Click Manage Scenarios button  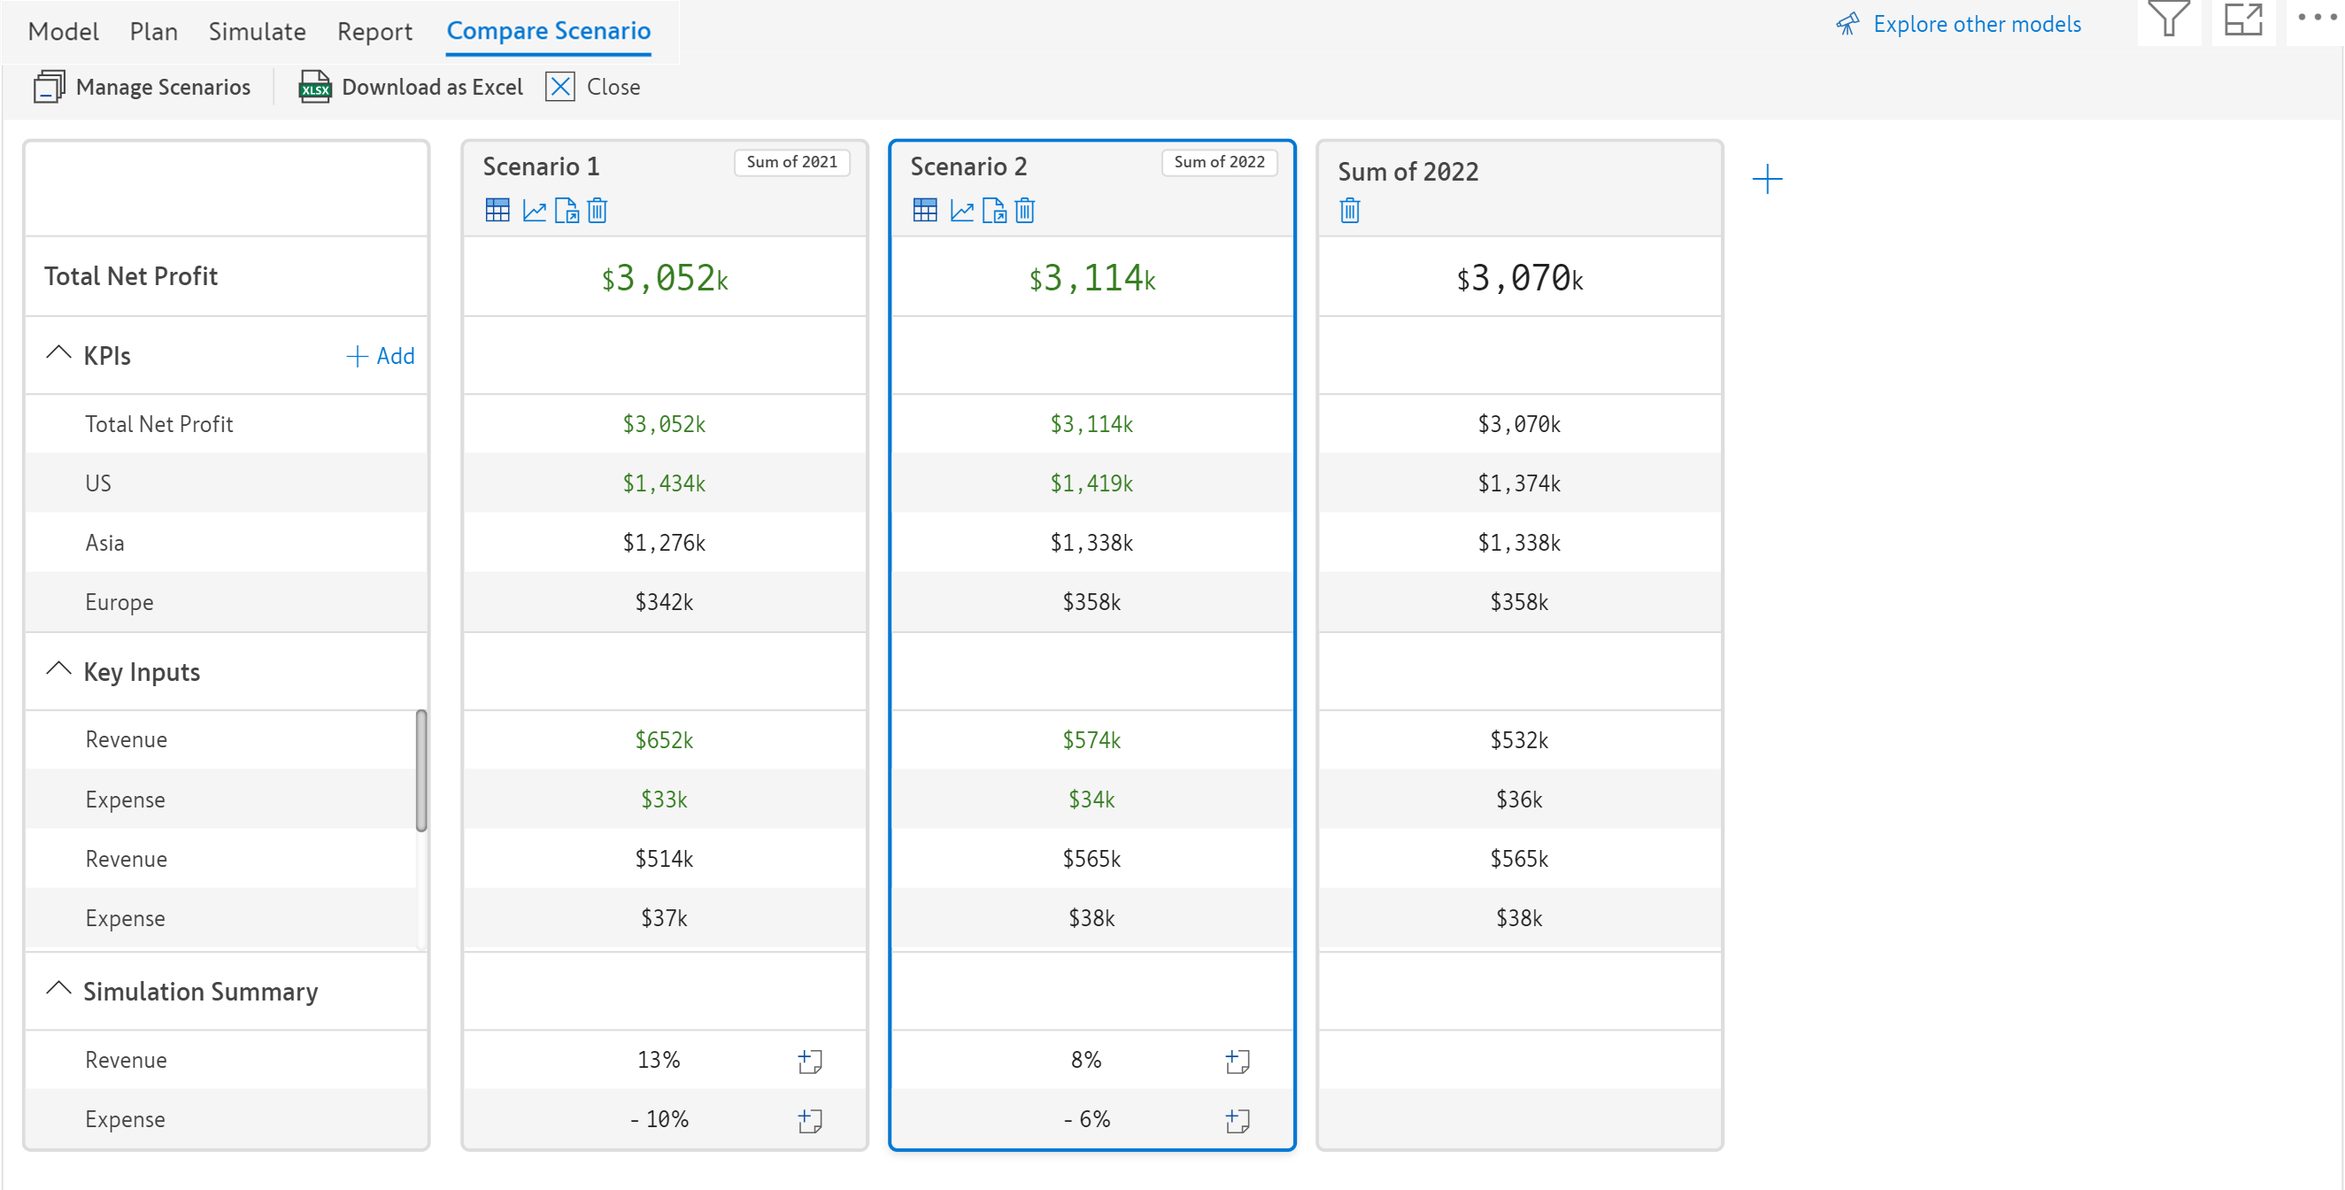tap(142, 88)
